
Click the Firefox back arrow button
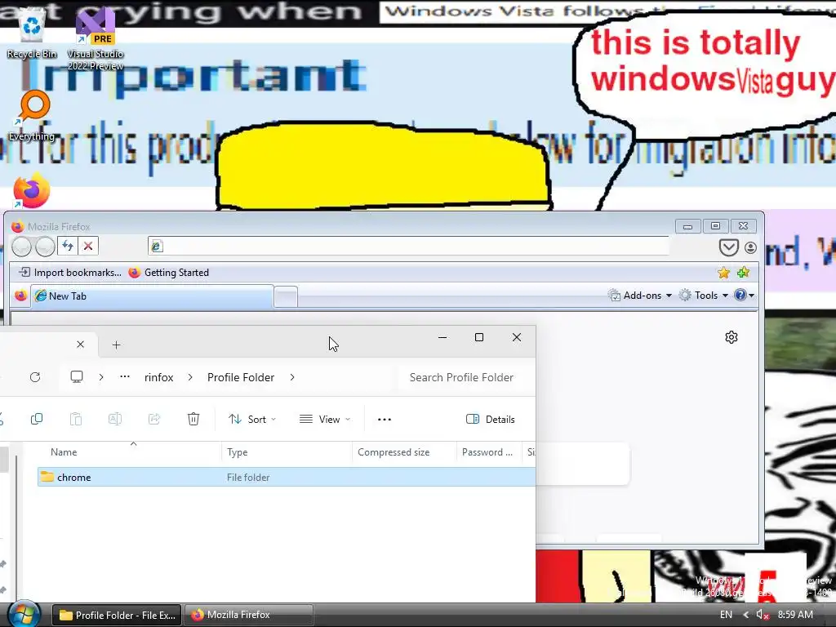click(x=22, y=247)
